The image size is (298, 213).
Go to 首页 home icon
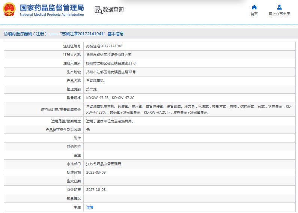(x=254, y=7)
